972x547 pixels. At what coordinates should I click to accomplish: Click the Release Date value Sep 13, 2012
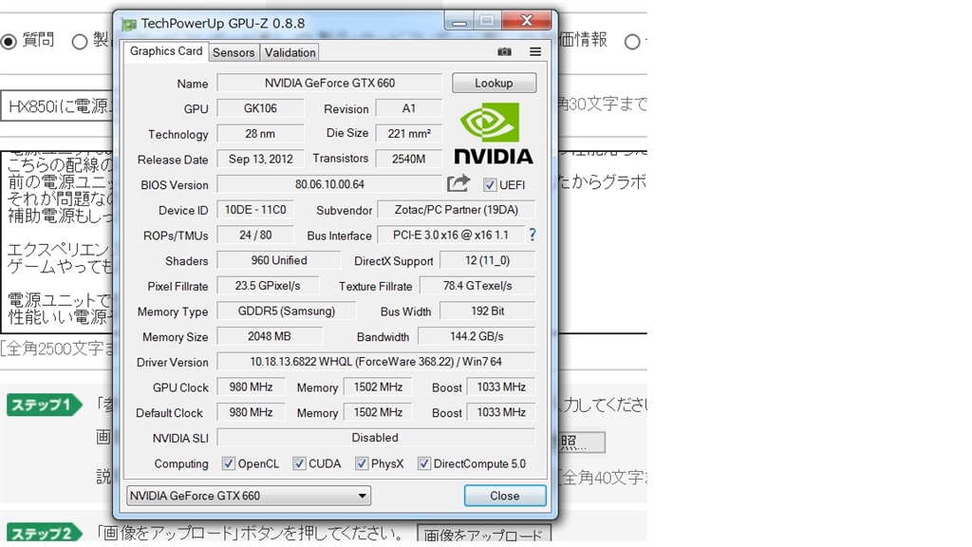pos(260,159)
